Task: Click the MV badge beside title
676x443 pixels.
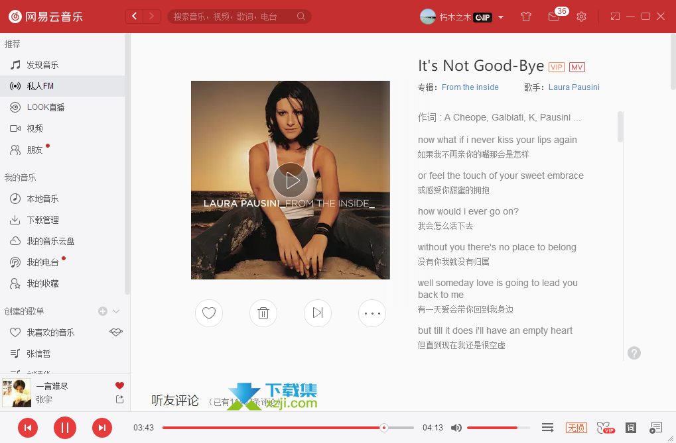Action: (577, 67)
